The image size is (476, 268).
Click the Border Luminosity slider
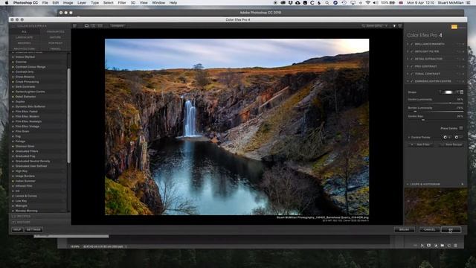click(x=435, y=112)
